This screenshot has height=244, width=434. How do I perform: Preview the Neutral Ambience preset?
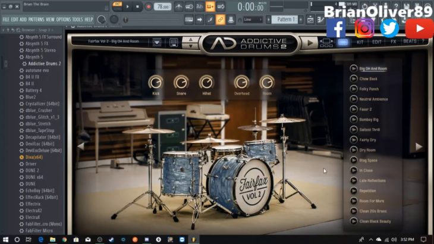click(354, 99)
